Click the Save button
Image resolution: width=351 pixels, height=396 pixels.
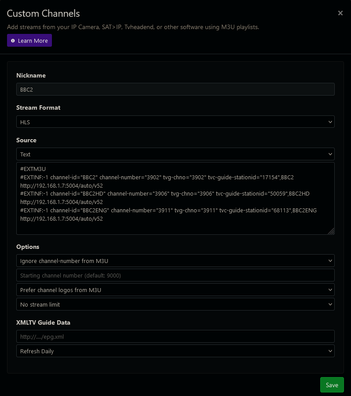(x=332, y=385)
